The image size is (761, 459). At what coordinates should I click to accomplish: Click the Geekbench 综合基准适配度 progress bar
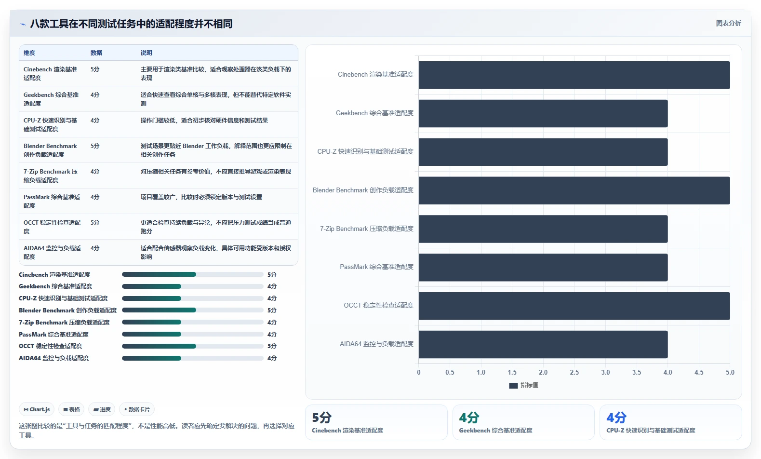tap(192, 286)
